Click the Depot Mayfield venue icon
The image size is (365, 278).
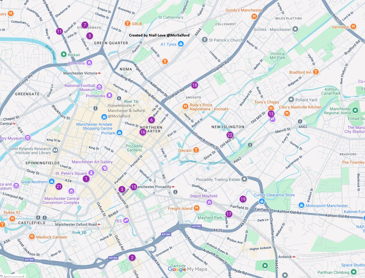coord(209,202)
